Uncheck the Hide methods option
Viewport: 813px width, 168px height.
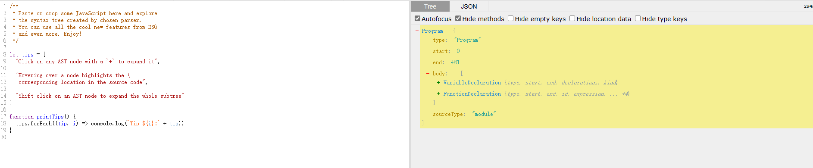[458, 19]
